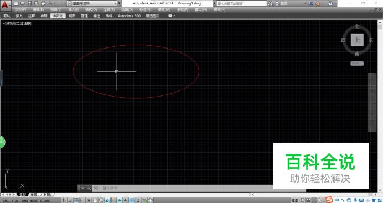This screenshot has width=383, height=203.
Task: Open the [二维线框] visual style menu
Action: click(x=23, y=24)
